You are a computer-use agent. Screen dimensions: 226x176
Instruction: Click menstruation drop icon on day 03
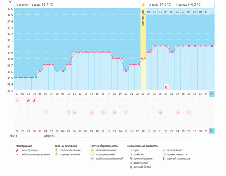[x=28, y=100]
